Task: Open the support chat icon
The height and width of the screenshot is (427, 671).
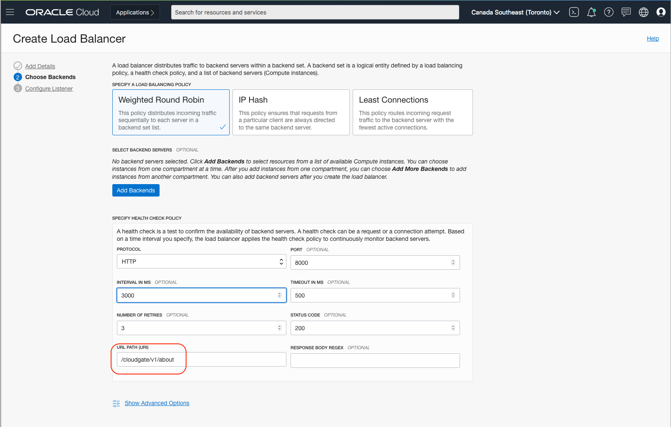Action: (626, 12)
